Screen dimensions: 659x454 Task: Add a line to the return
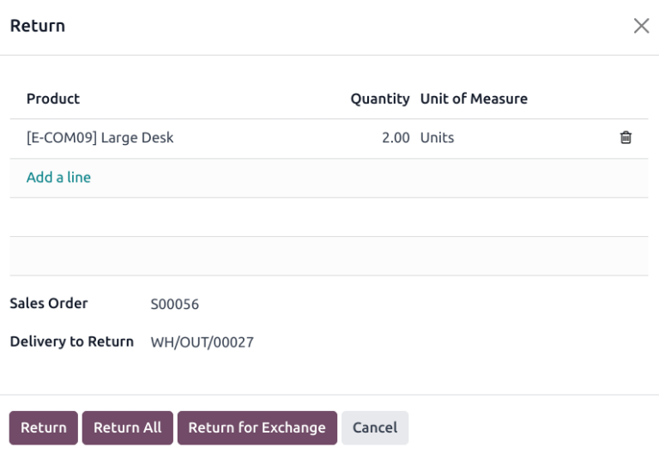tap(58, 178)
